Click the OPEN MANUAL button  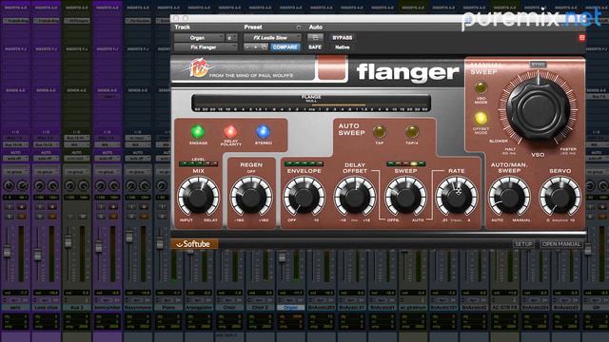(x=561, y=244)
